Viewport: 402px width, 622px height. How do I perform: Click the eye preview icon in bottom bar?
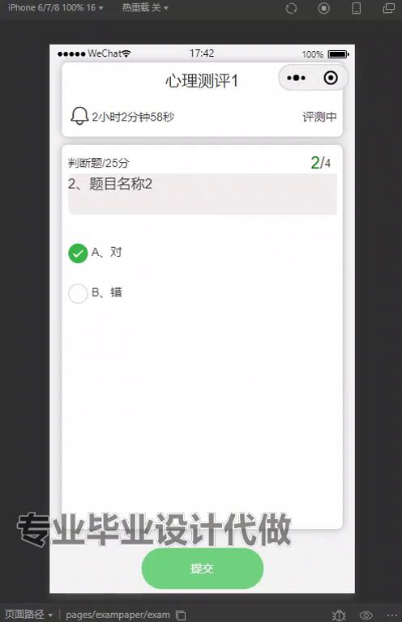point(366,616)
